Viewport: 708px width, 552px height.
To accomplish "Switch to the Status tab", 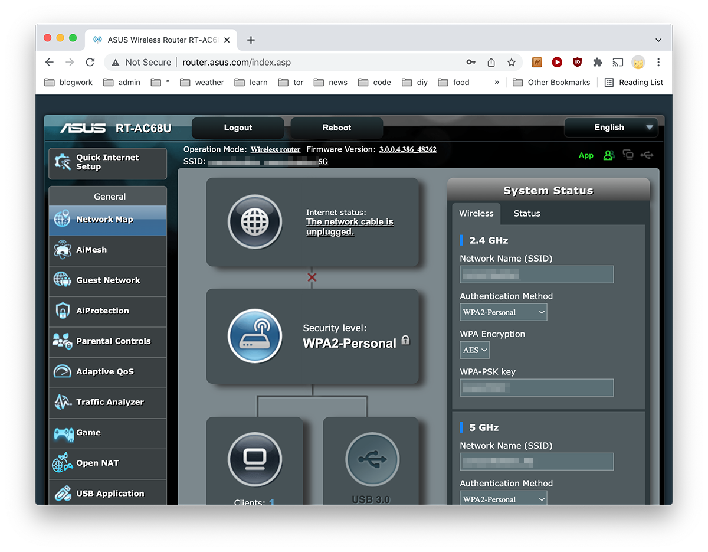I will pos(527,214).
